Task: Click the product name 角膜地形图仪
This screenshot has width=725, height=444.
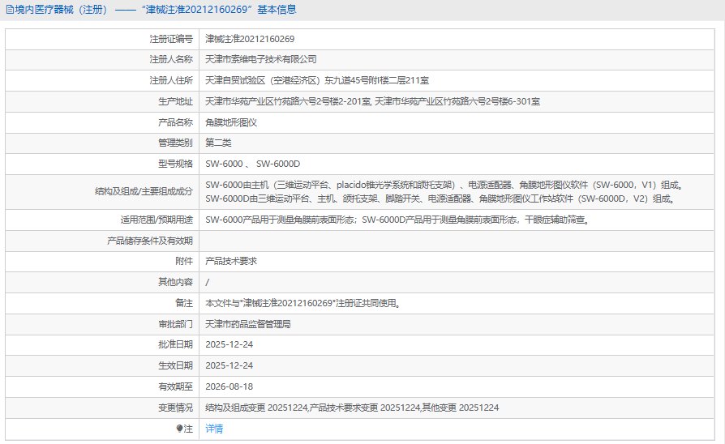Action: click(x=231, y=122)
